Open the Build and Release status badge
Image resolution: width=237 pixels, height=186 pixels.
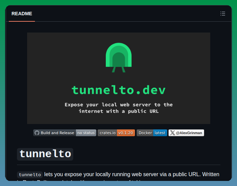tap(65, 133)
